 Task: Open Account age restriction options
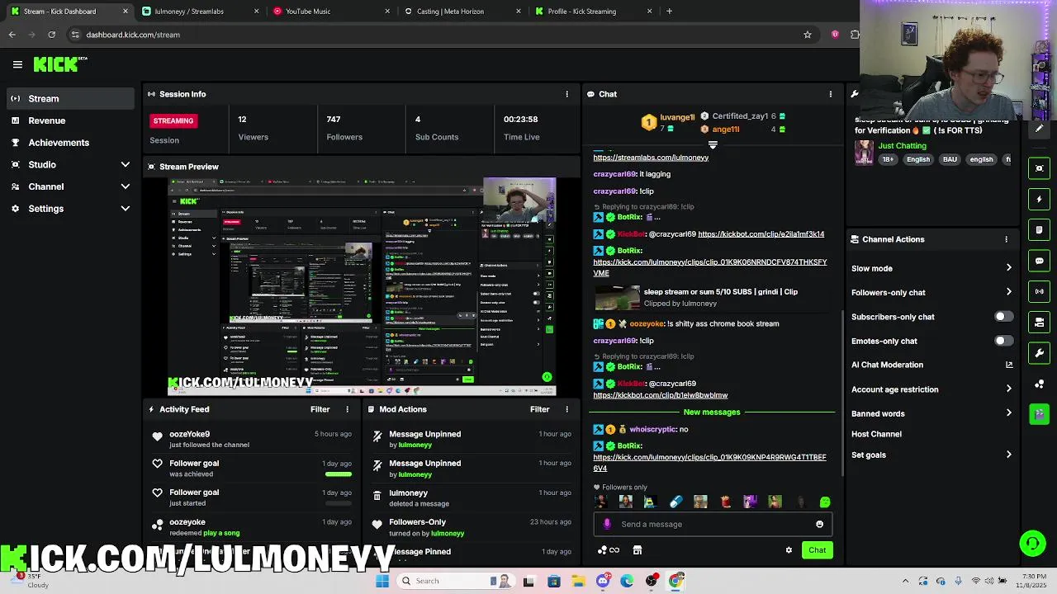click(x=931, y=389)
